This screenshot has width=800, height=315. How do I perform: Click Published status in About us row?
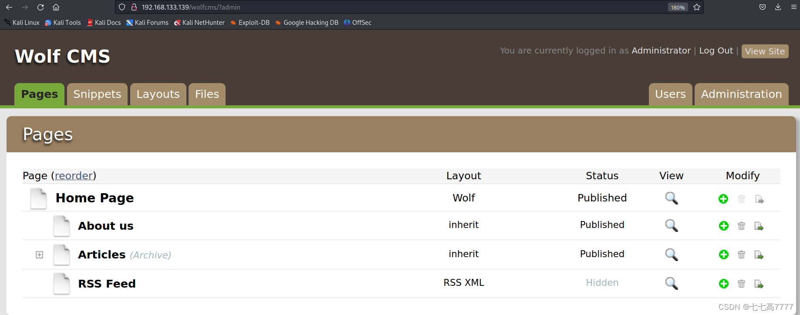point(602,225)
